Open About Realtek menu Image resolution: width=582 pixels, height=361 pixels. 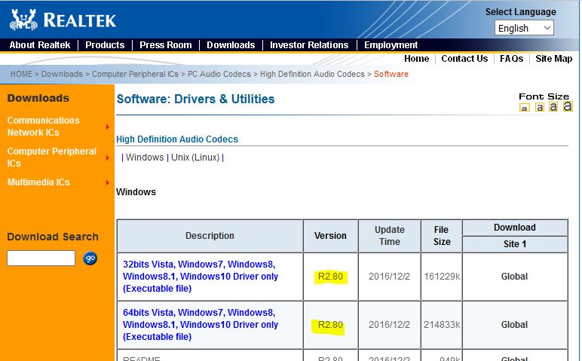pyautogui.click(x=40, y=45)
